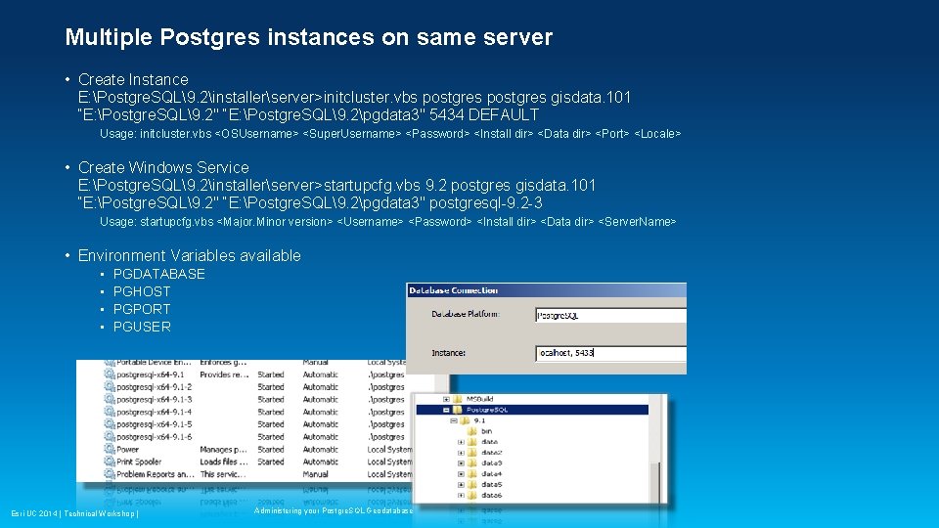The width and height of the screenshot is (939, 528).
Task: Select the postgresql-x64-9.1-6 service name
Action: [154, 437]
